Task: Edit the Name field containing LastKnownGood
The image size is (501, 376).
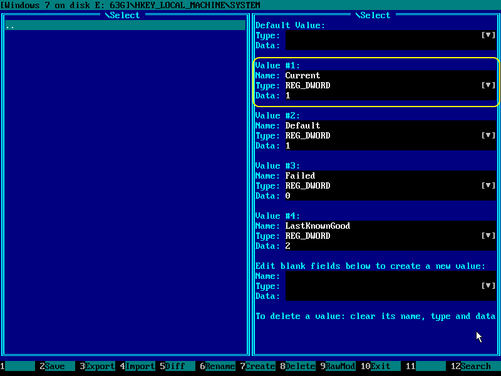Action: [390, 226]
